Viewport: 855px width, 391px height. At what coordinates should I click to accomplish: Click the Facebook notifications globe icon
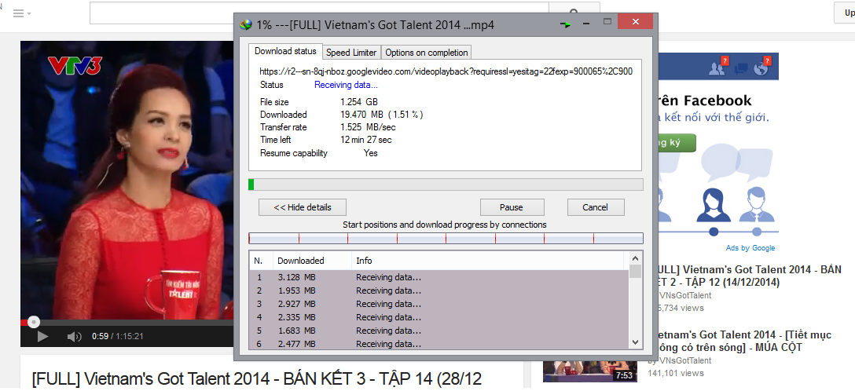tap(761, 67)
